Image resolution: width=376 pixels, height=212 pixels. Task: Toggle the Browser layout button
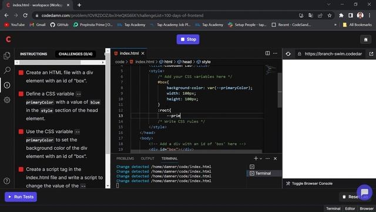coord(367,208)
